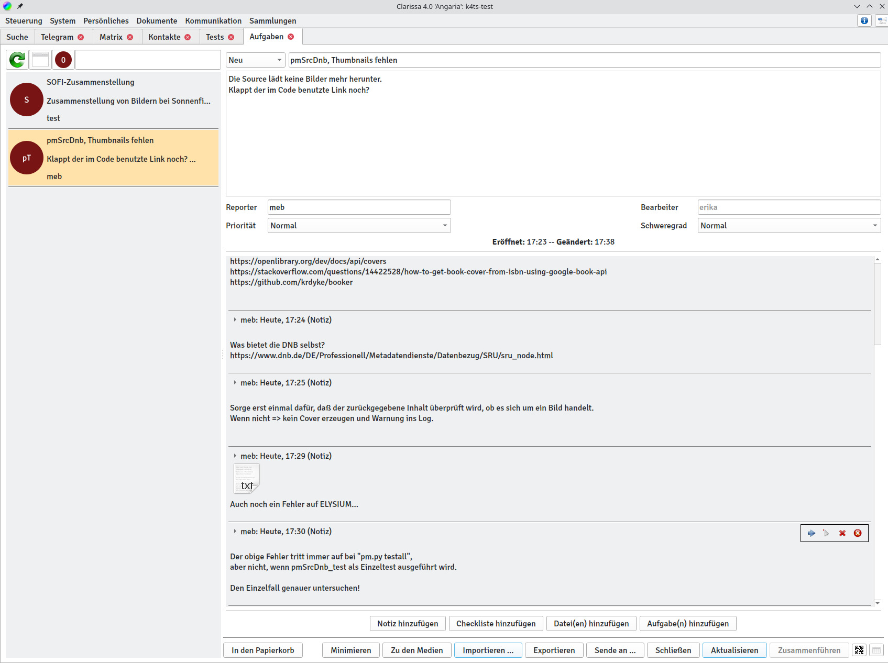Viewport: 888px width, 663px height.
Task: Close the Matrix tab via its red X
Action: 130,37
